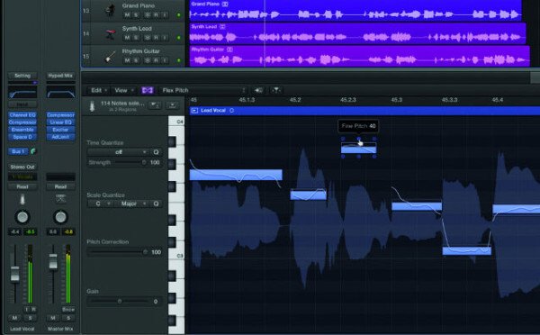Toggle the purple Flex button in the editor toolbar
The height and width of the screenshot is (335, 540).
click(148, 90)
